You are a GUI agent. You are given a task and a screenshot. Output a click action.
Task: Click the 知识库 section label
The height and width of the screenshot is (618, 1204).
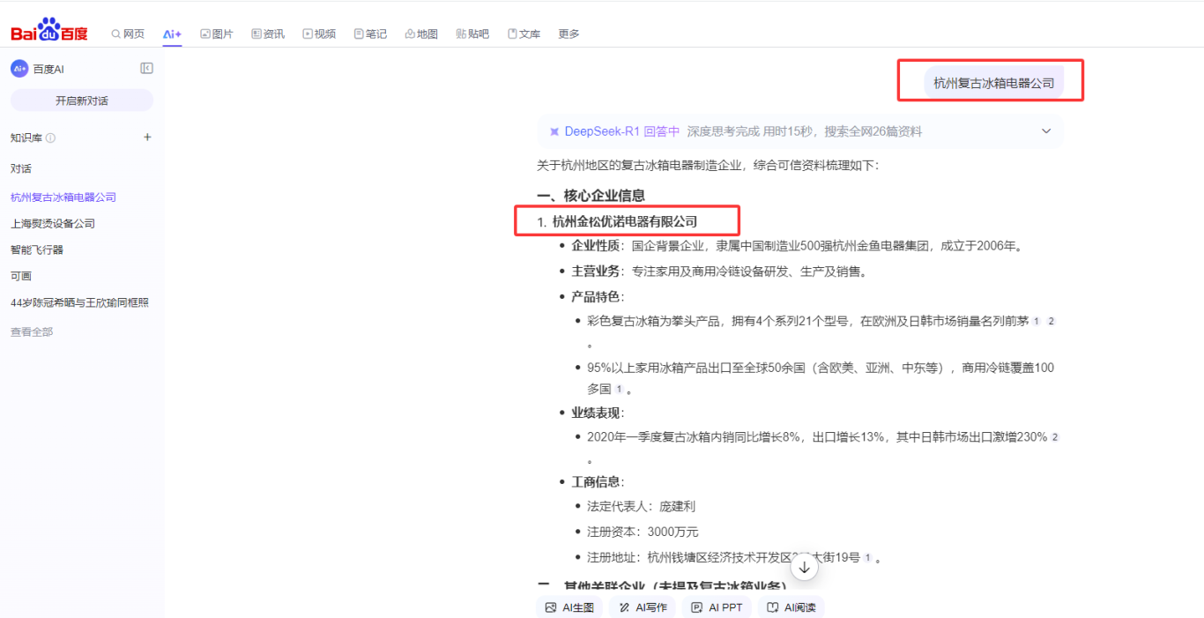pyautogui.click(x=26, y=138)
